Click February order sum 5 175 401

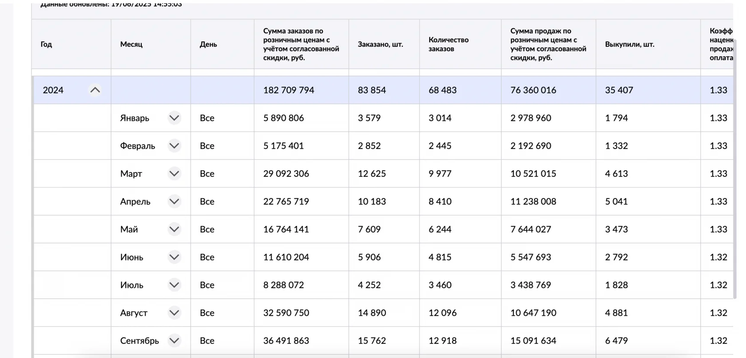tap(283, 146)
